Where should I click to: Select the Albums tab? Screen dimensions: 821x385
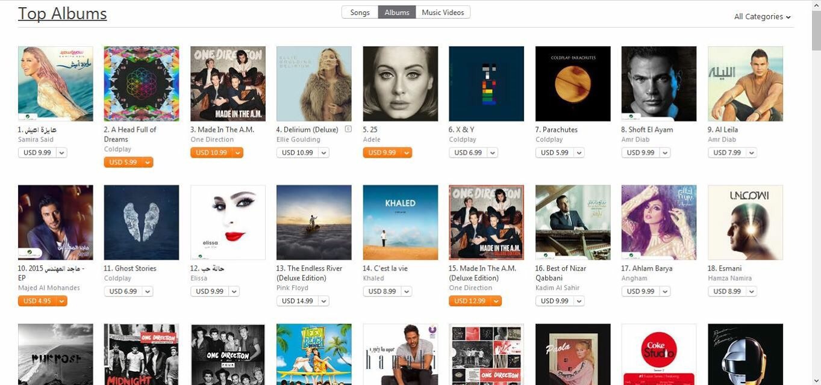point(397,13)
